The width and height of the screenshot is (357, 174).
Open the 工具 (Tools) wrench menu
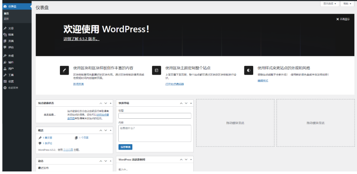(x=11, y=75)
